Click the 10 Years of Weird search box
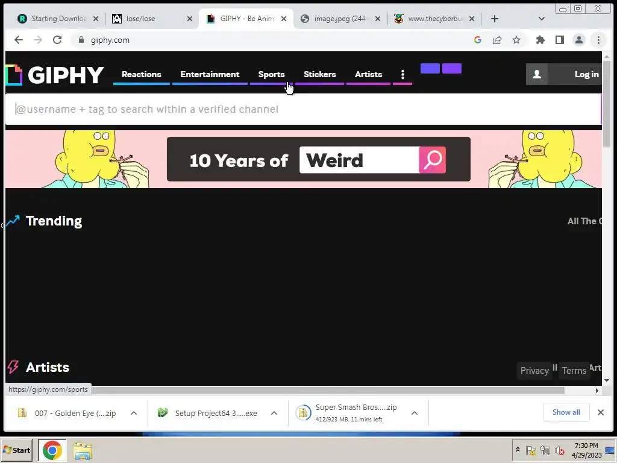The width and height of the screenshot is (617, 463). (x=359, y=160)
